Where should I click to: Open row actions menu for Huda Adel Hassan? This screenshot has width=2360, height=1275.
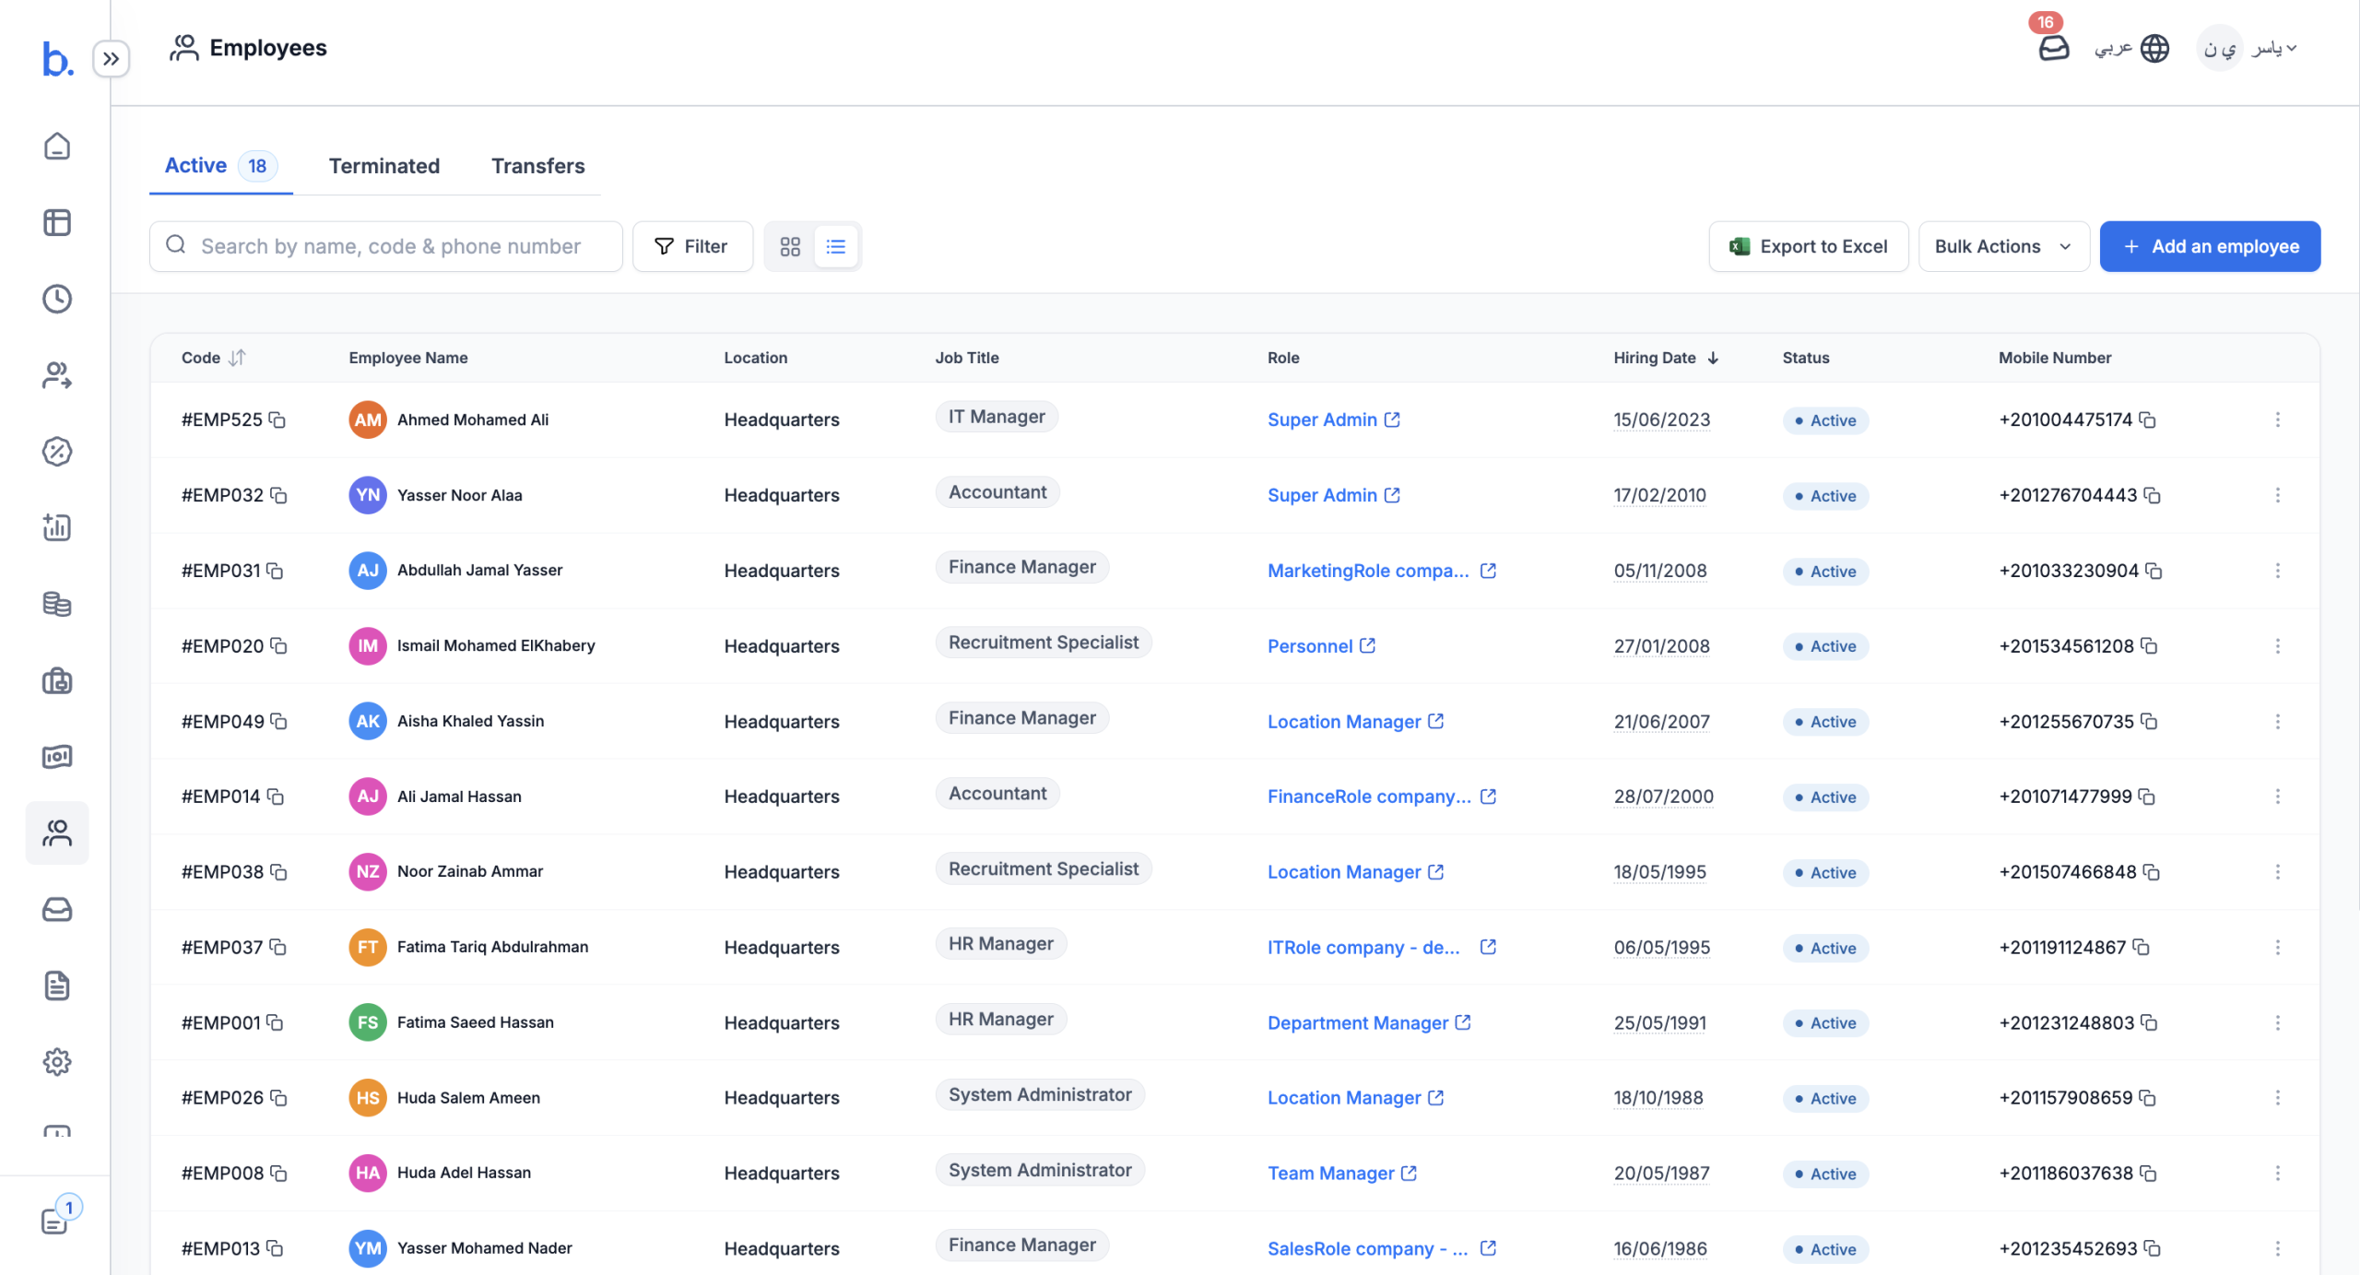(2277, 1173)
